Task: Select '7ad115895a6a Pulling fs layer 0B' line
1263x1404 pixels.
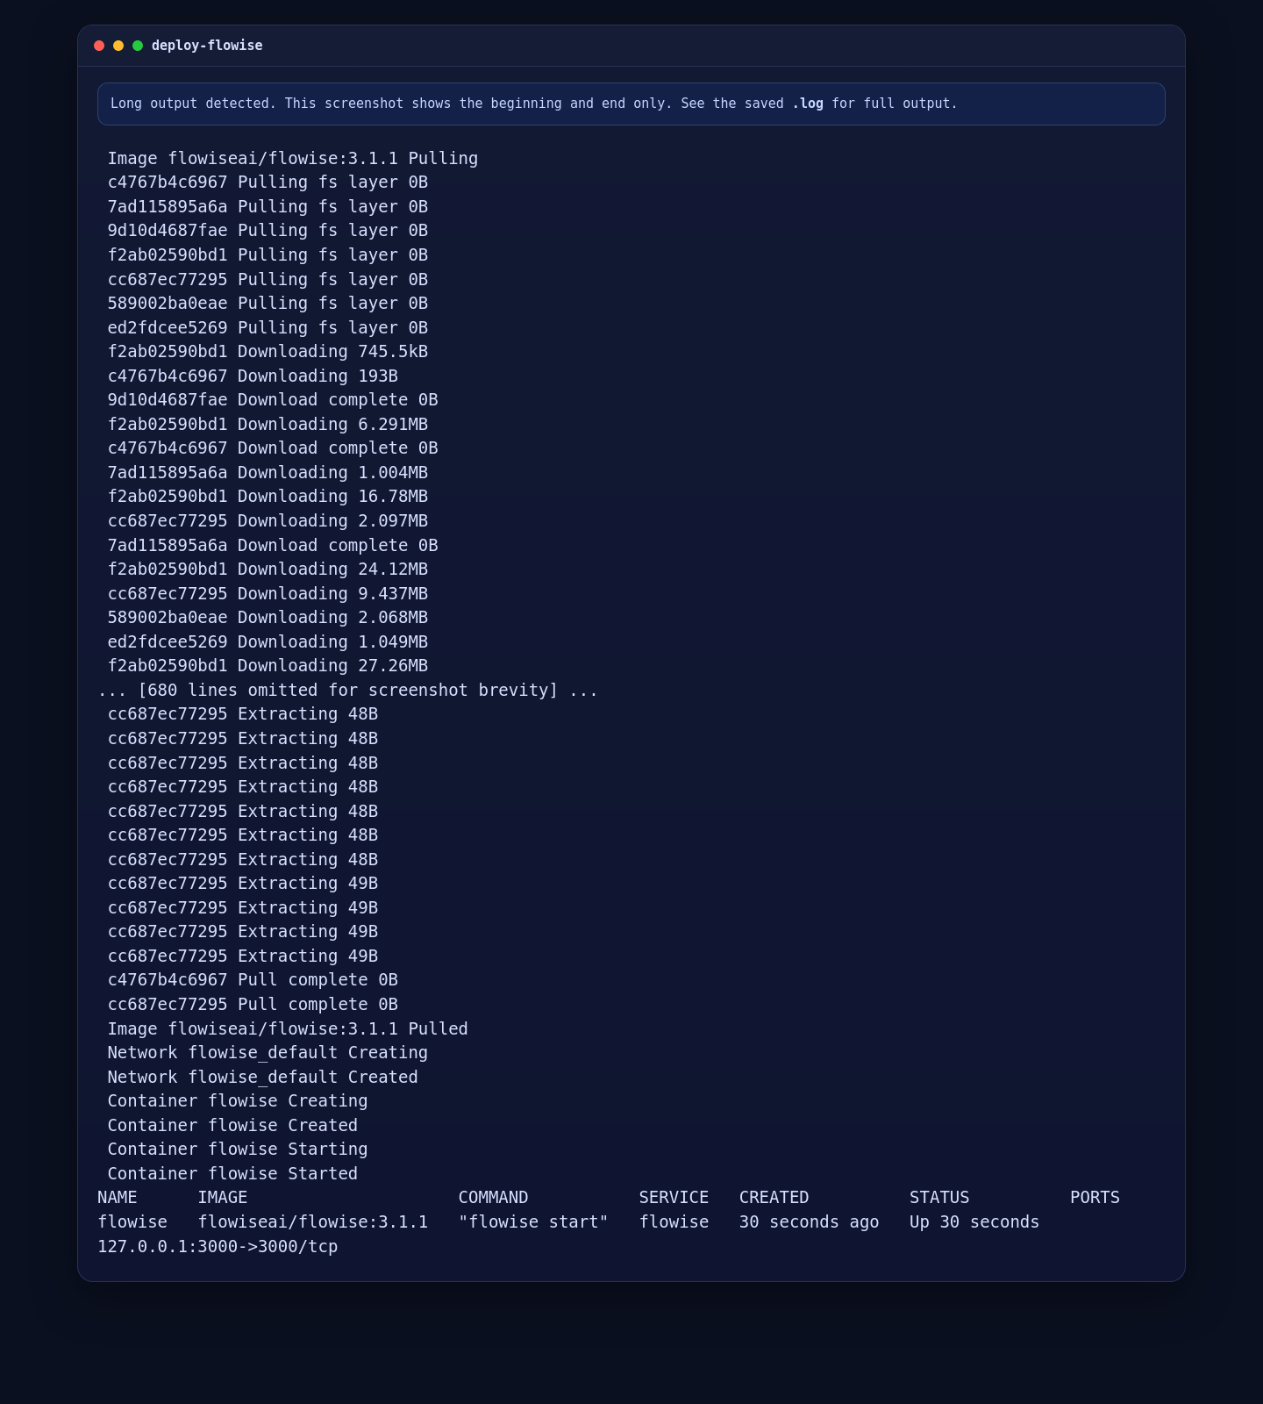Action: 268,207
